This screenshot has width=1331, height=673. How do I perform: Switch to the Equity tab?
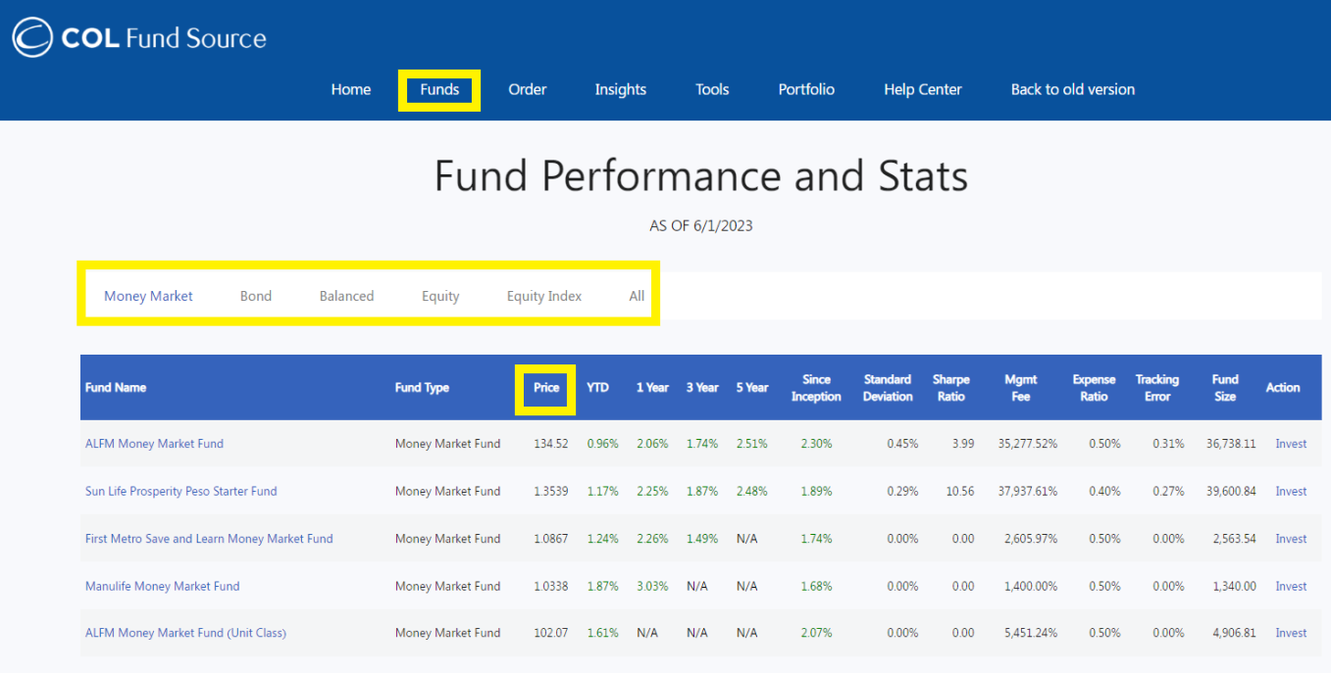[x=440, y=296]
